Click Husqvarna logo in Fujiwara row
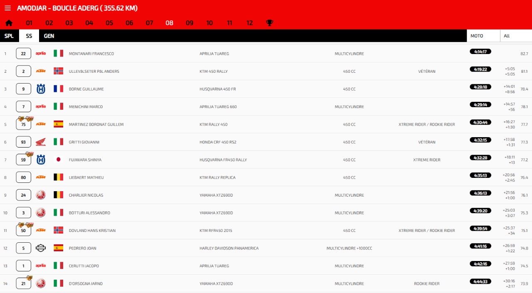The width and height of the screenshot is (532, 293). click(41, 160)
